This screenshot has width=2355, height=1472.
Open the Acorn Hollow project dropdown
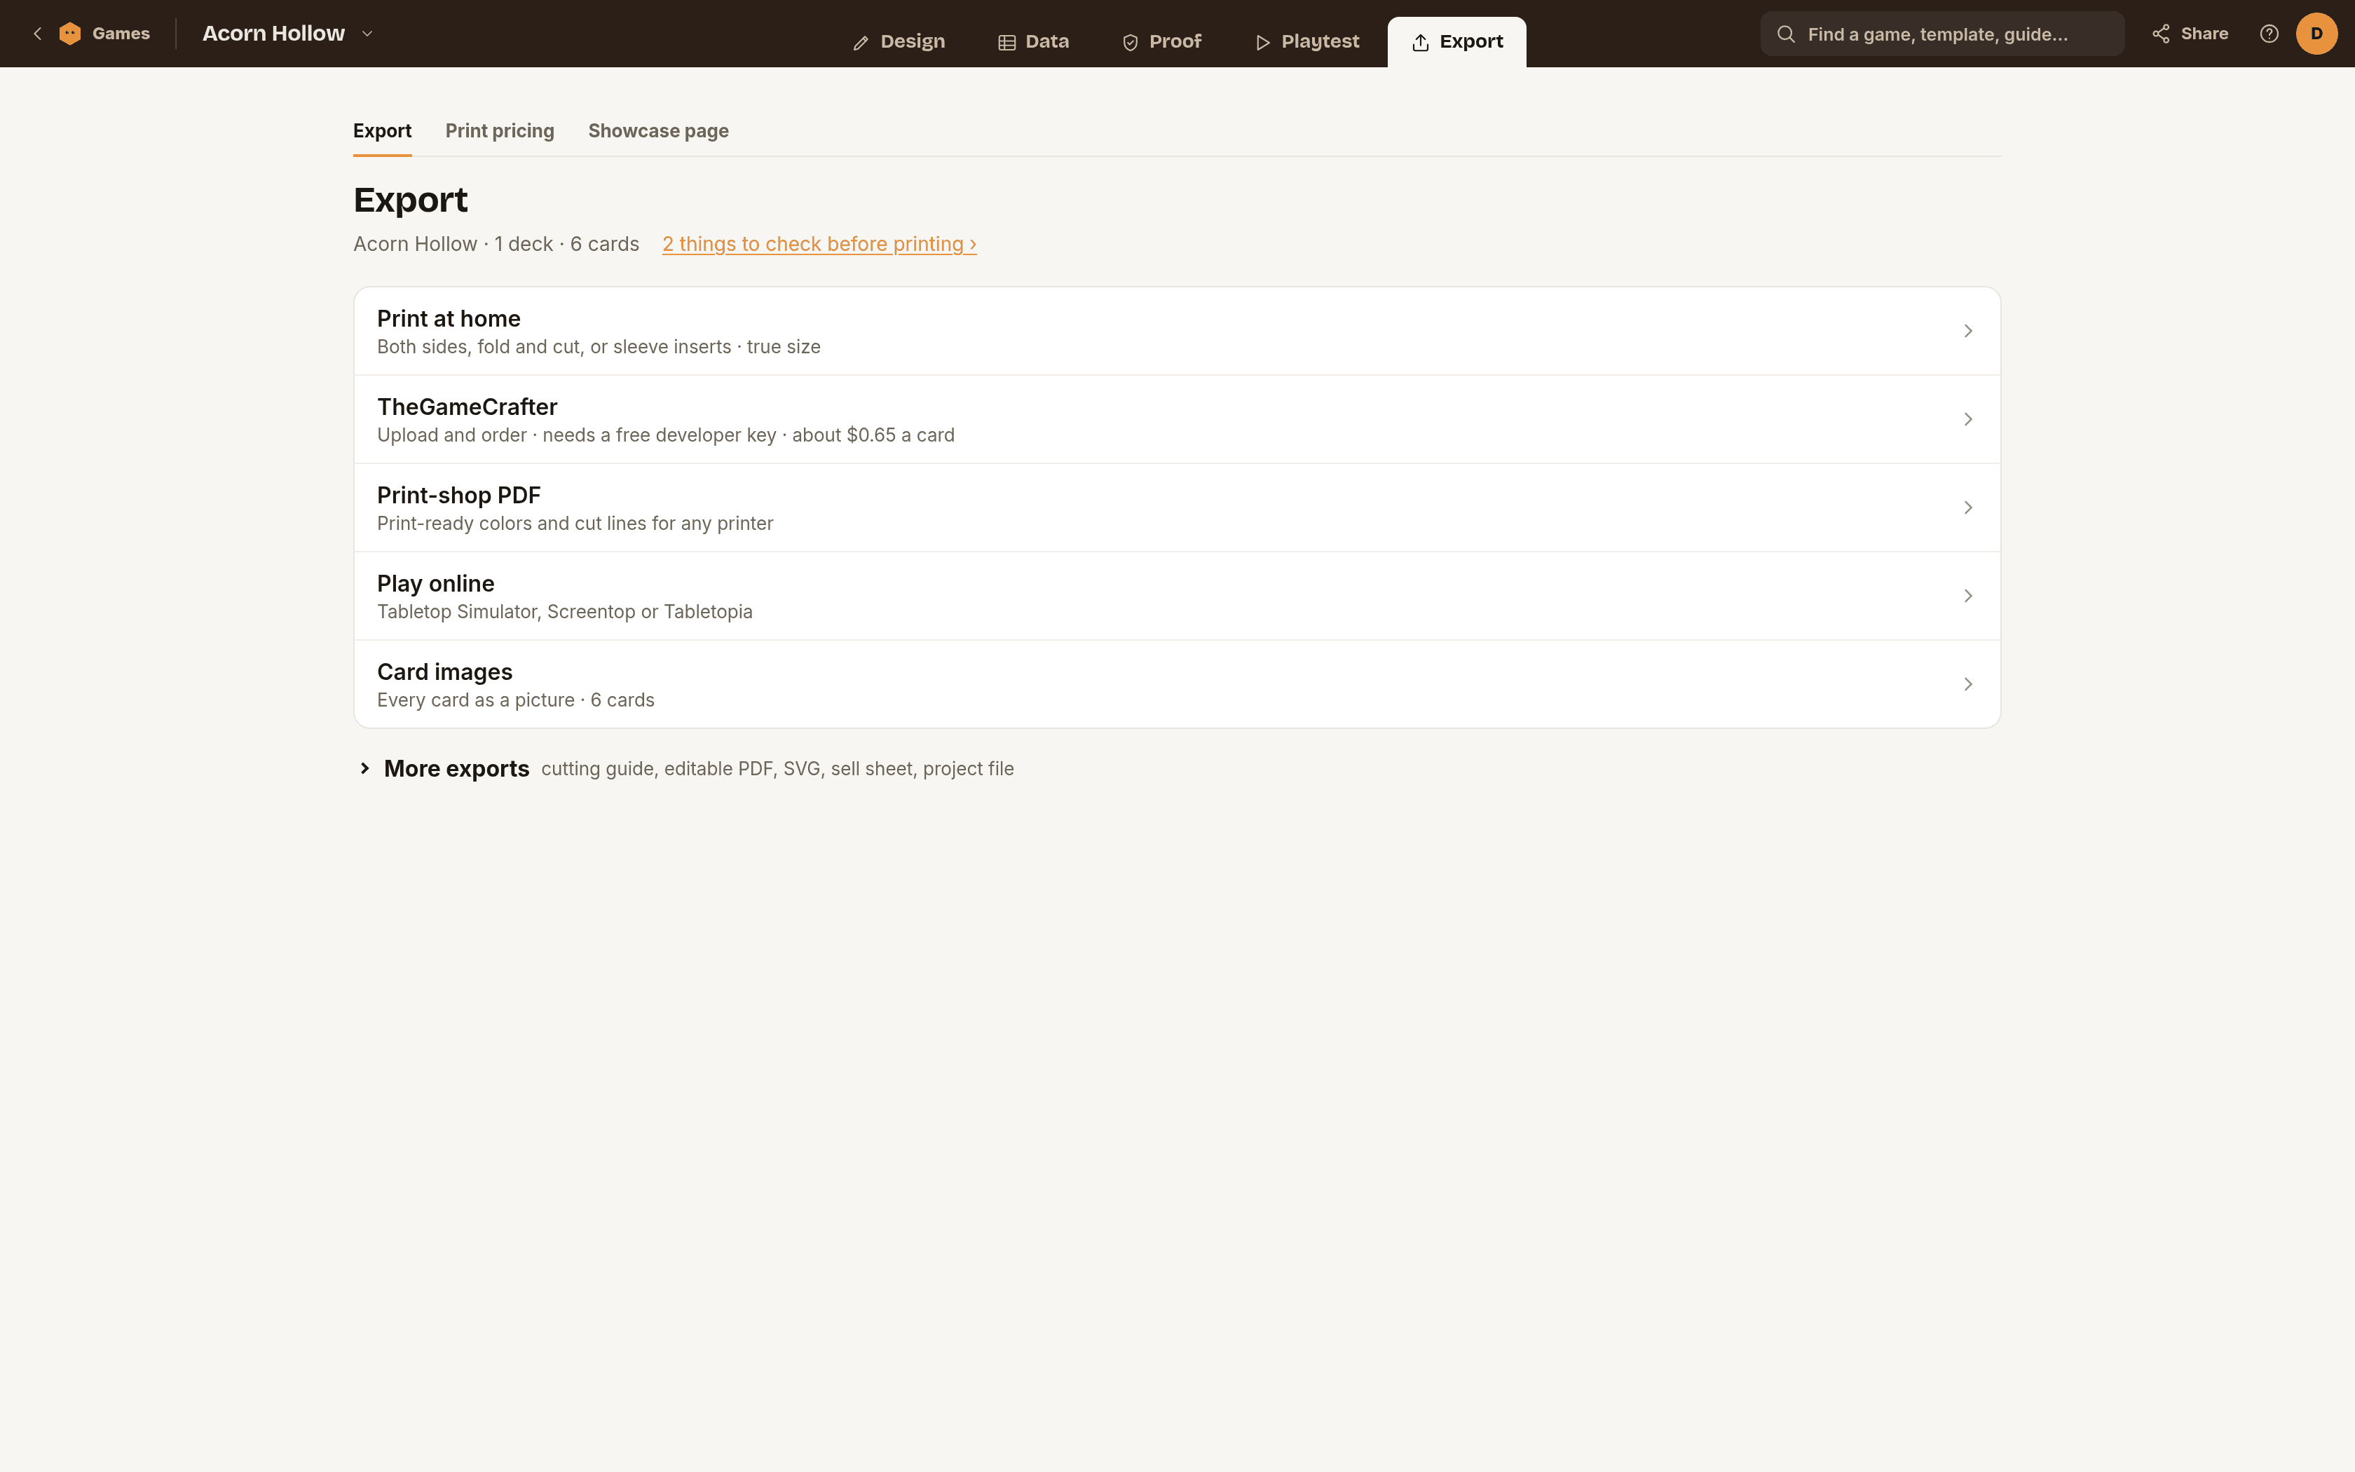[288, 34]
